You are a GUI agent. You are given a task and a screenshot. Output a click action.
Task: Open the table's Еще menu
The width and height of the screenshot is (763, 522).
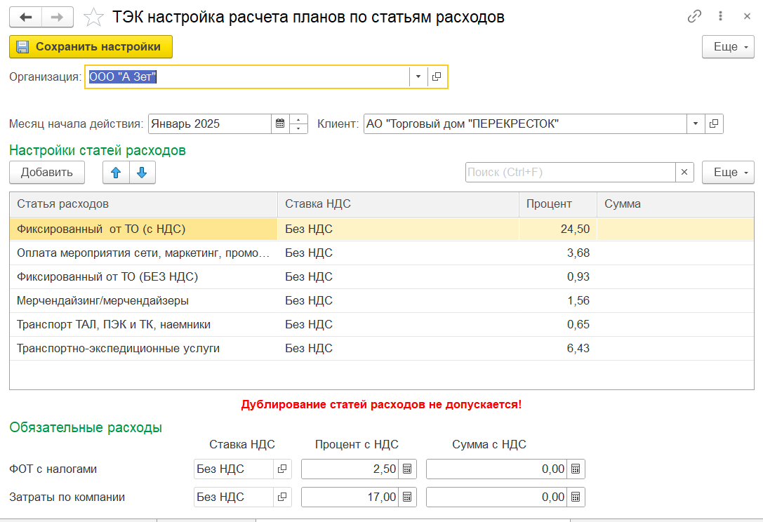728,173
